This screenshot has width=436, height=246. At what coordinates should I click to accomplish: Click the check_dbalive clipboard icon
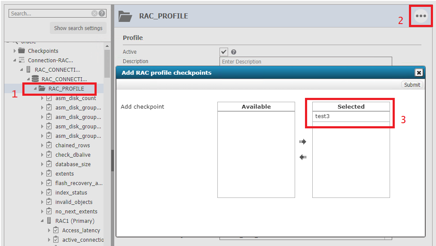tap(49, 155)
